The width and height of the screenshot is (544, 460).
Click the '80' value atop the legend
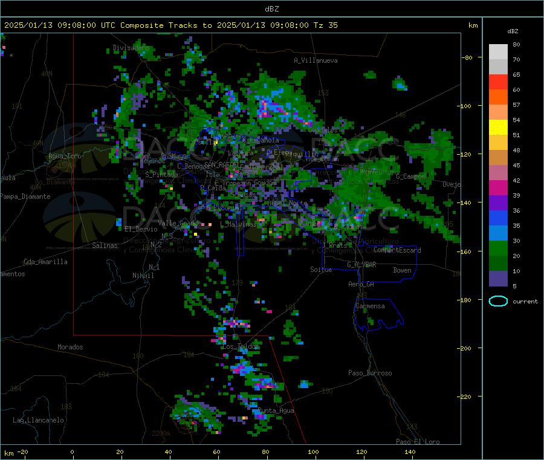[x=516, y=44]
